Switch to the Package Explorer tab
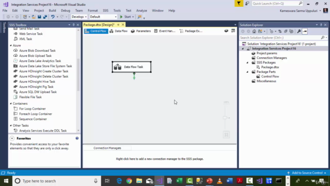The width and height of the screenshot is (330, 186). click(x=191, y=31)
